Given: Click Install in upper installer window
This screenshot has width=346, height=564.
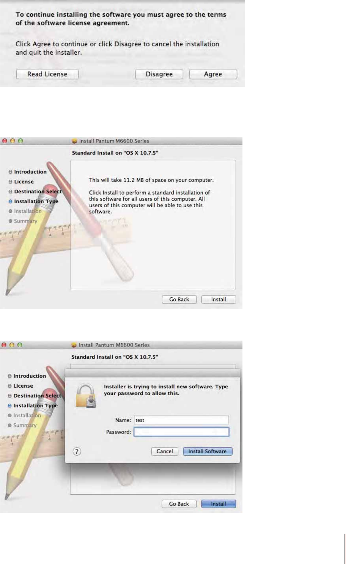Looking at the screenshot, I should 219,299.
